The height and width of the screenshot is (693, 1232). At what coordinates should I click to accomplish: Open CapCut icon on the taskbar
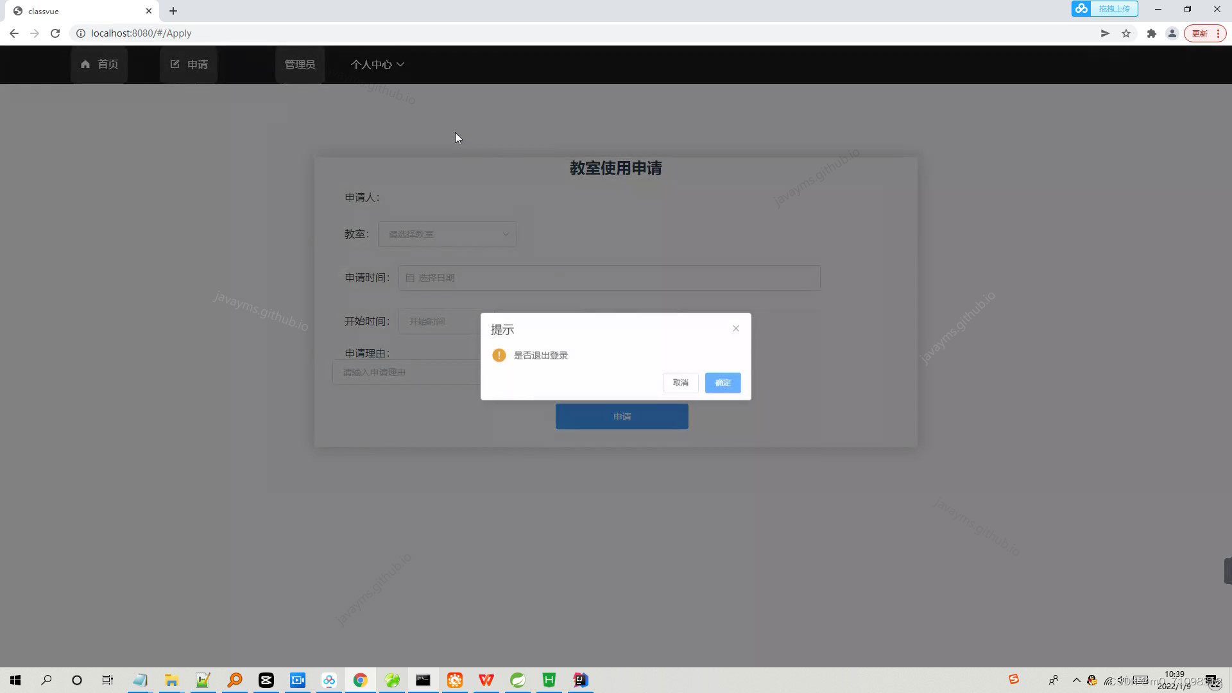tap(266, 680)
